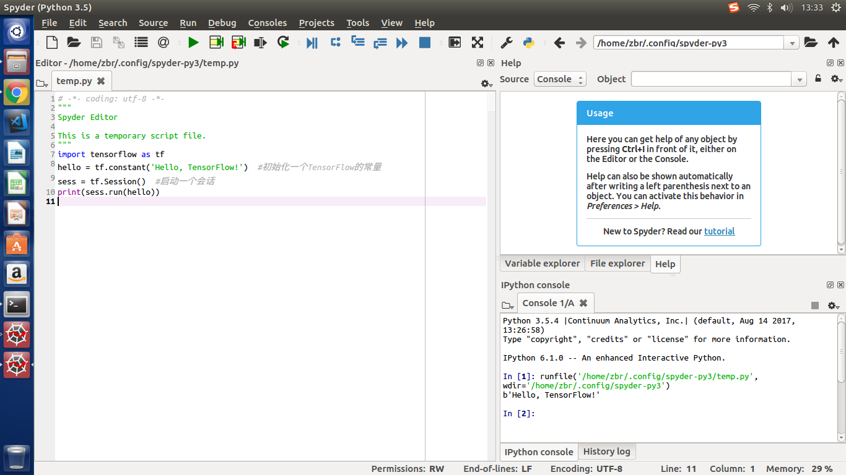
Task: Click the Editor pane options gear icon
Action: click(486, 83)
